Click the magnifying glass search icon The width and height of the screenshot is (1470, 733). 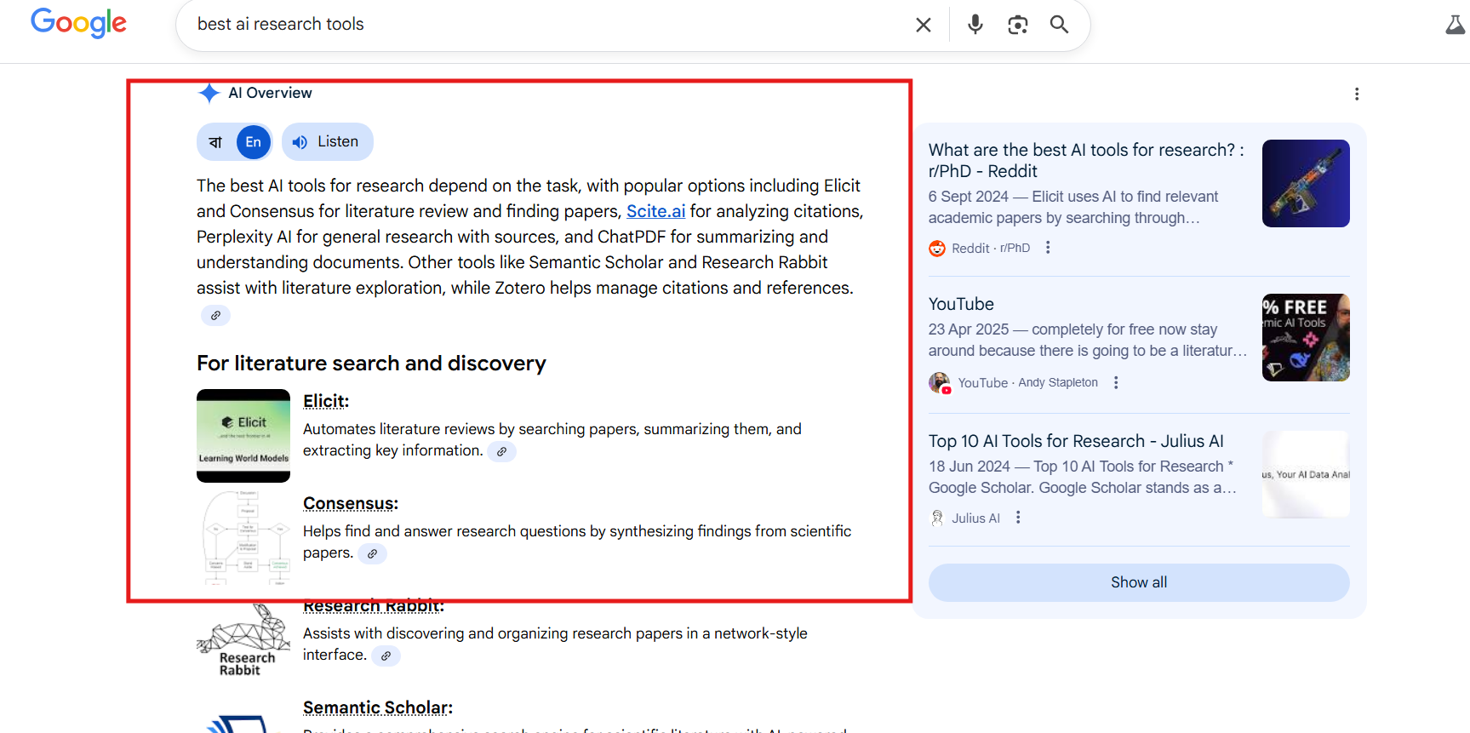pos(1059,25)
